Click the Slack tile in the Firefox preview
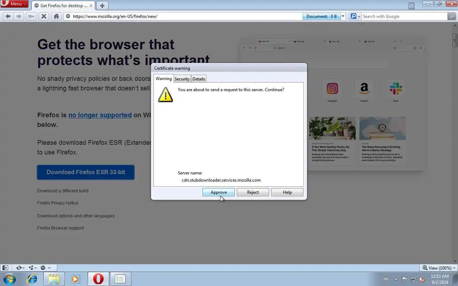 point(396,89)
